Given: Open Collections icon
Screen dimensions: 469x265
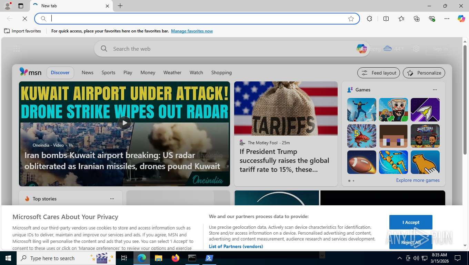Looking at the screenshot, I should click(417, 19).
